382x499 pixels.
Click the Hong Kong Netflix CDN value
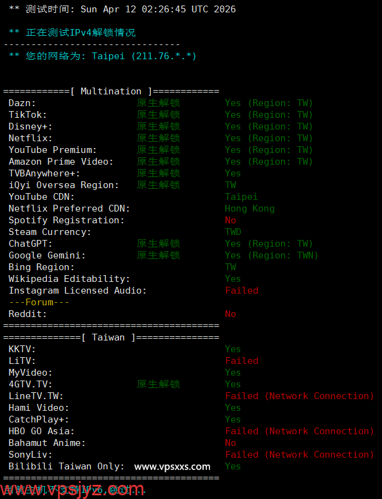coord(250,208)
